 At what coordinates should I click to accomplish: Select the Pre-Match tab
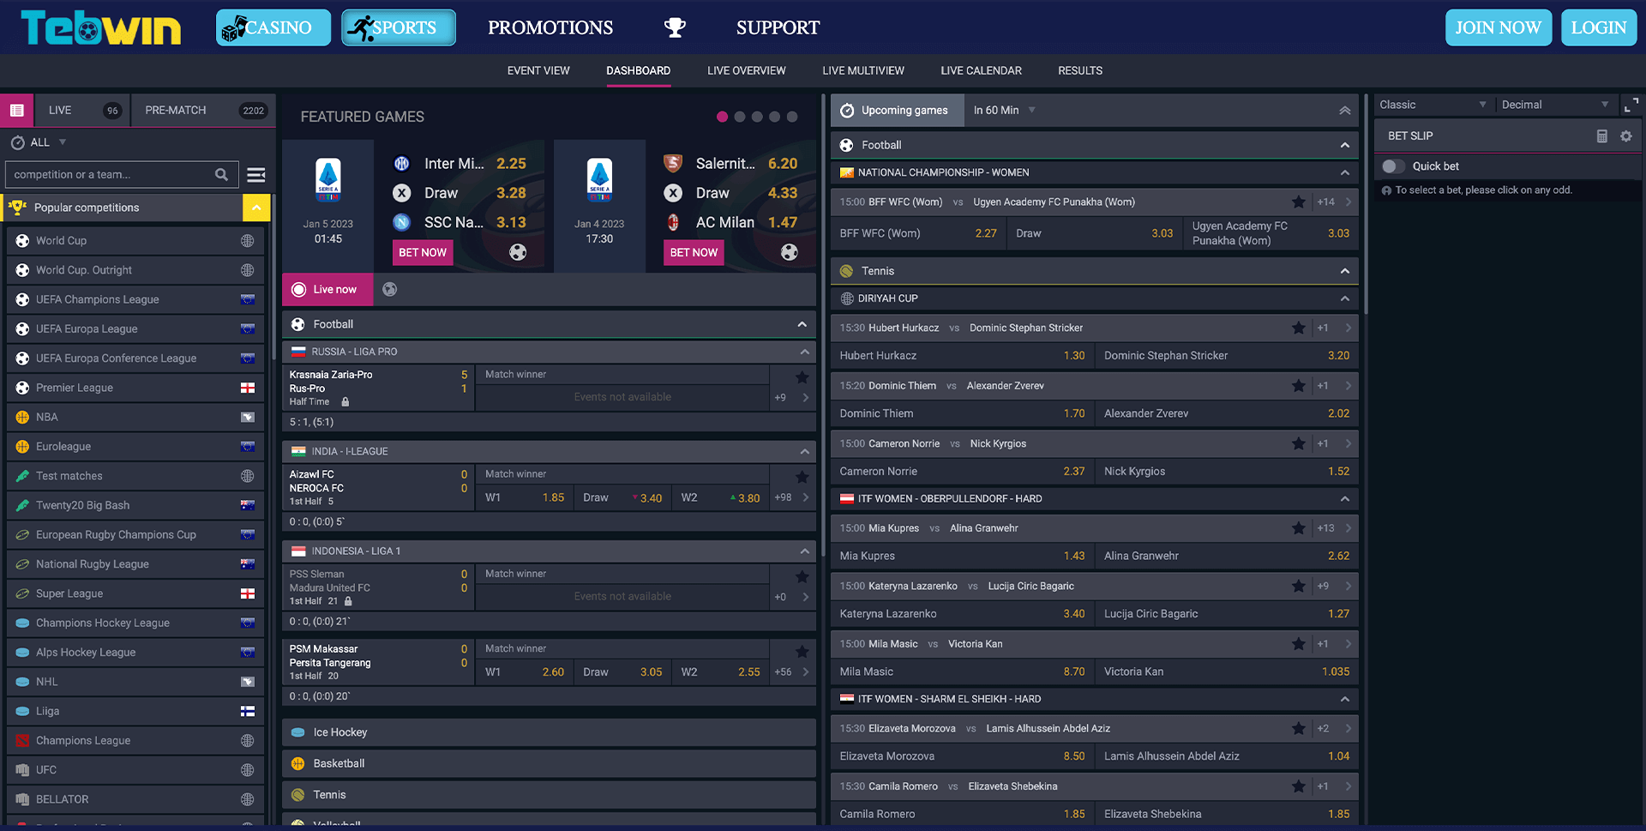click(x=204, y=110)
